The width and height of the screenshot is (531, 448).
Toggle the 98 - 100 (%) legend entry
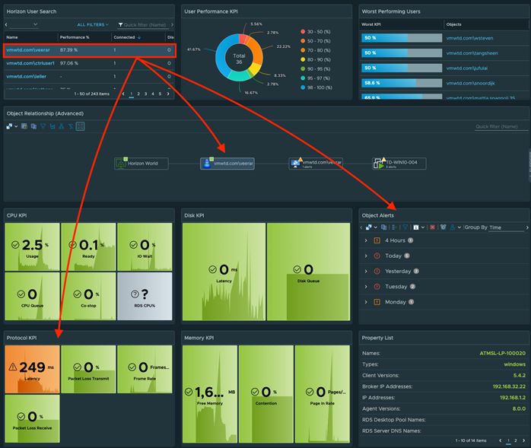pos(316,87)
